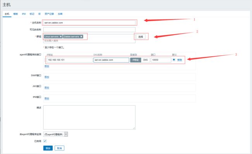Click the blue 添加 submit button
The height and width of the screenshot is (154, 252).
pyautogui.click(x=48, y=148)
